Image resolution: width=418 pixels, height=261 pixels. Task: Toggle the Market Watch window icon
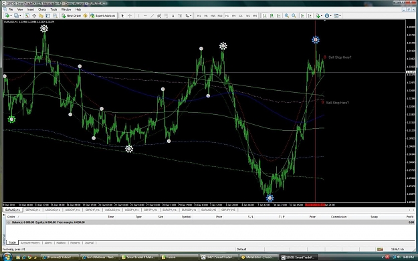click(27, 16)
